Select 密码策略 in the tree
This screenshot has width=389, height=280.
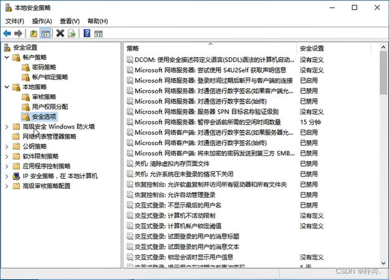pos(44,67)
